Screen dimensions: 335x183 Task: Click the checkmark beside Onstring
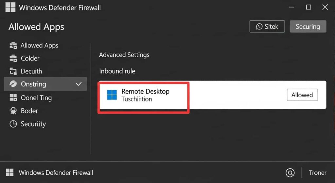pyautogui.click(x=79, y=84)
